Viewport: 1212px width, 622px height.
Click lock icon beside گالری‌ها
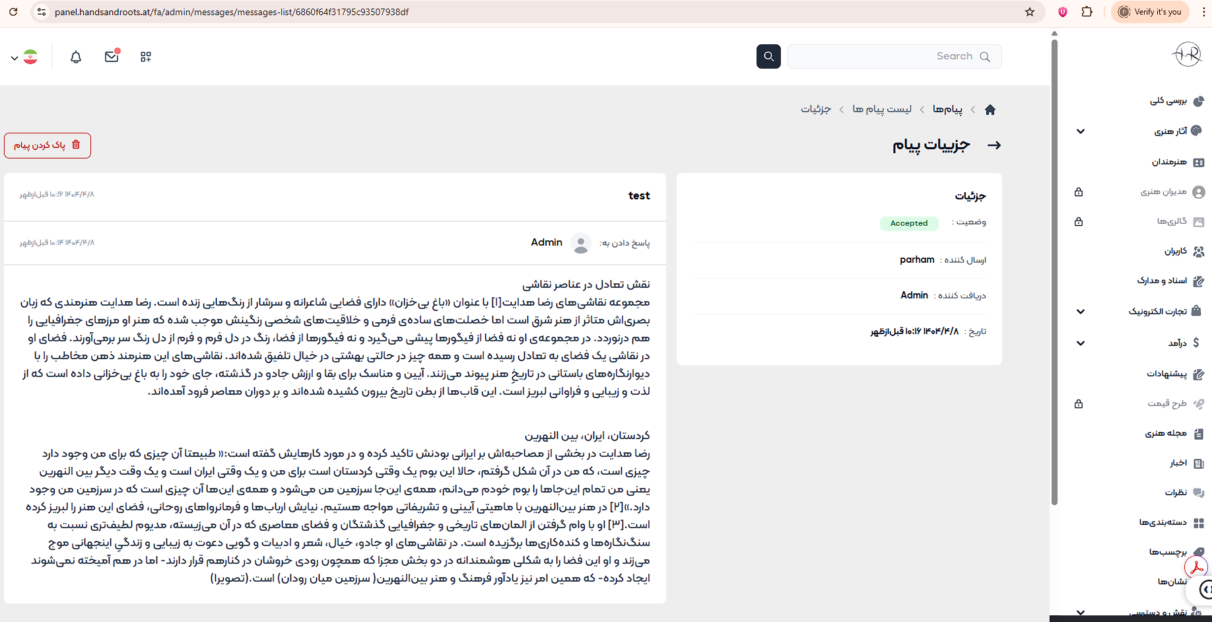(1079, 222)
